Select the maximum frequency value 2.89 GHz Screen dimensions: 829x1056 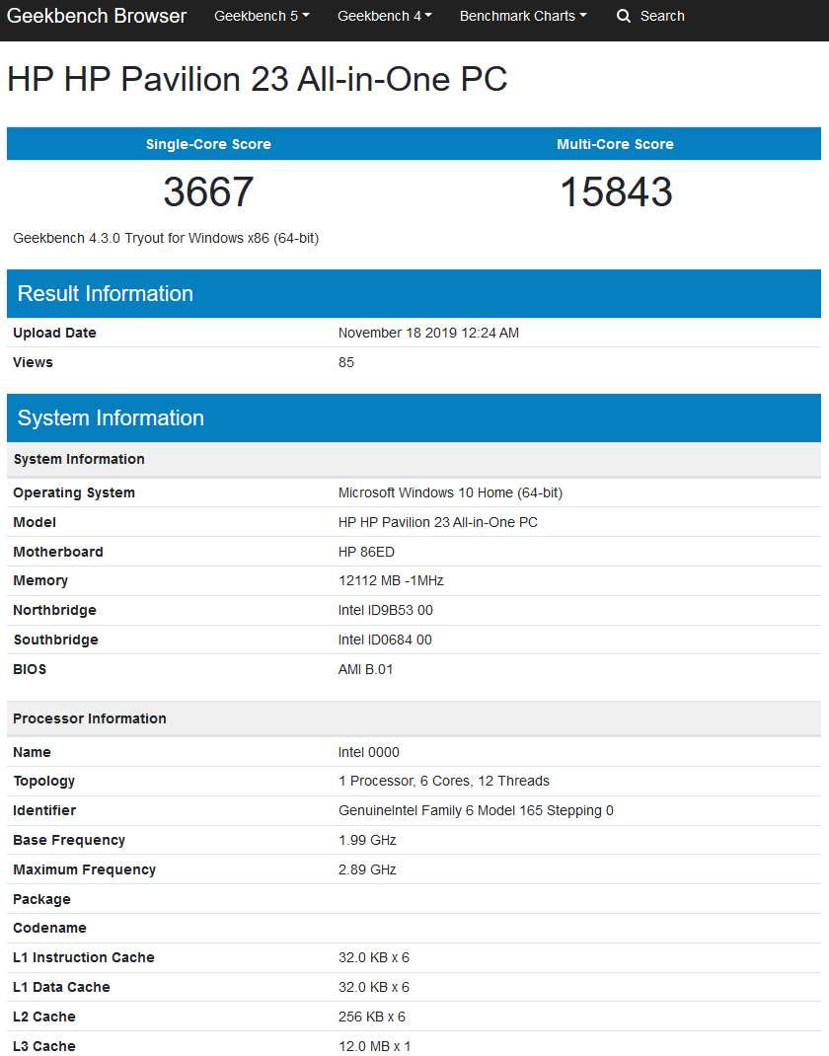[367, 870]
